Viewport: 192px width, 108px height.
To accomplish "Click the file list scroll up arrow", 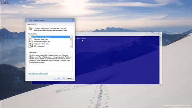I will pos(71,37).
